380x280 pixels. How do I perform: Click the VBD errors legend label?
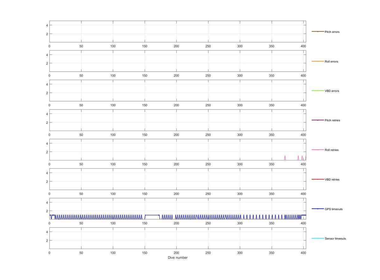pyautogui.click(x=332, y=91)
